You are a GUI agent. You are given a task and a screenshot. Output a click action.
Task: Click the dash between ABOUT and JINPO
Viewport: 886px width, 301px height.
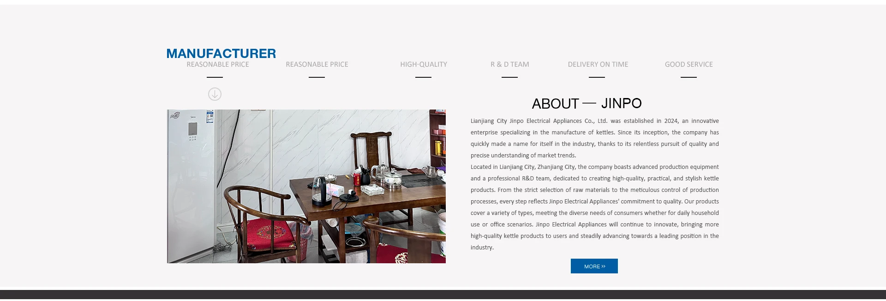(x=589, y=103)
